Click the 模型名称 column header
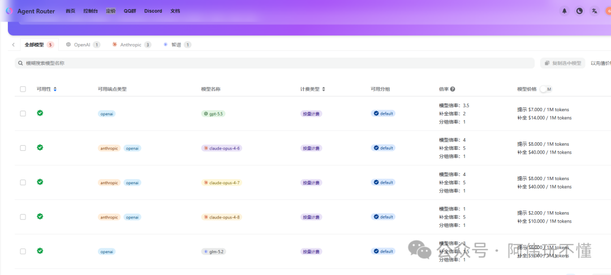 point(211,89)
